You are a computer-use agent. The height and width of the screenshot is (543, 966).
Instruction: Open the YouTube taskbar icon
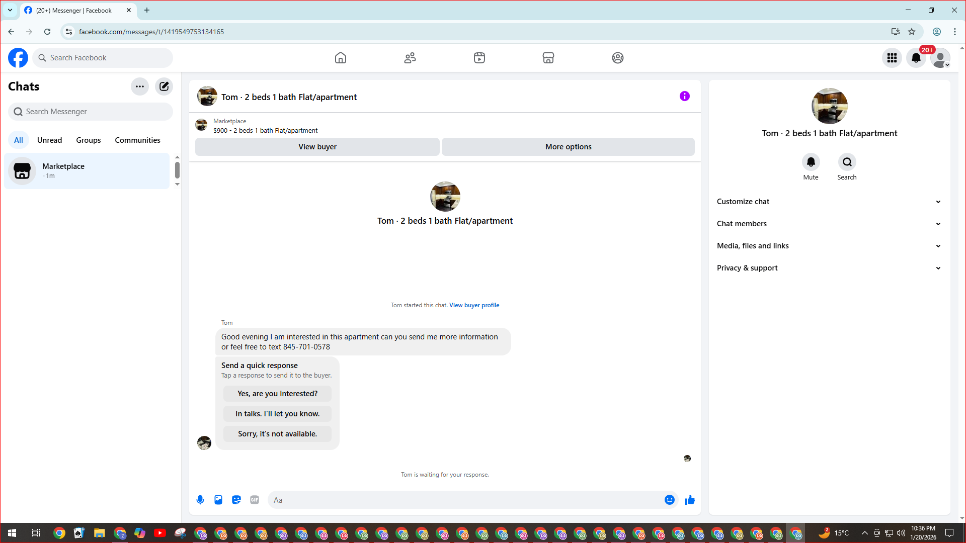pyautogui.click(x=160, y=533)
